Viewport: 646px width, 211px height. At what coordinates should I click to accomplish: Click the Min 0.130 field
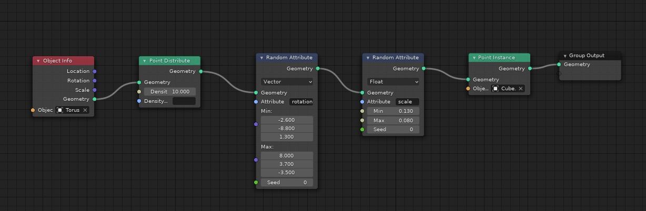393,111
